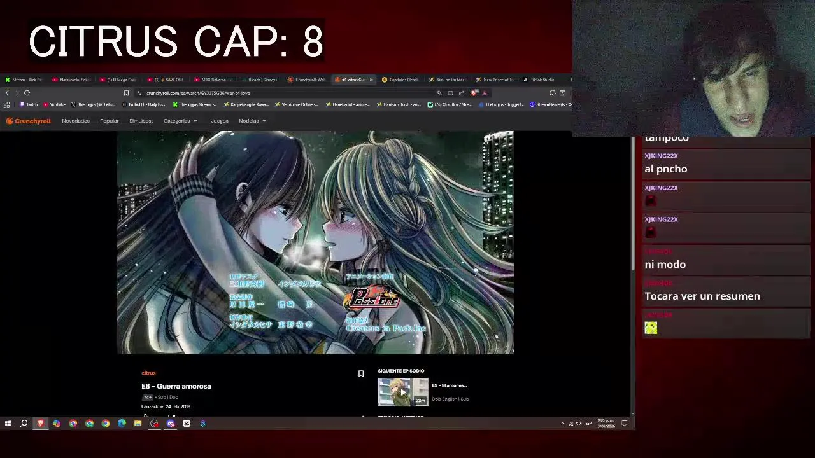Switch to the New Prince of Tennis tab

coord(495,80)
